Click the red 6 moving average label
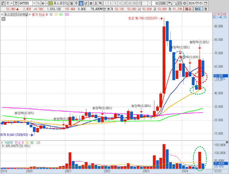This screenshot has height=174, width=229. click(46, 15)
